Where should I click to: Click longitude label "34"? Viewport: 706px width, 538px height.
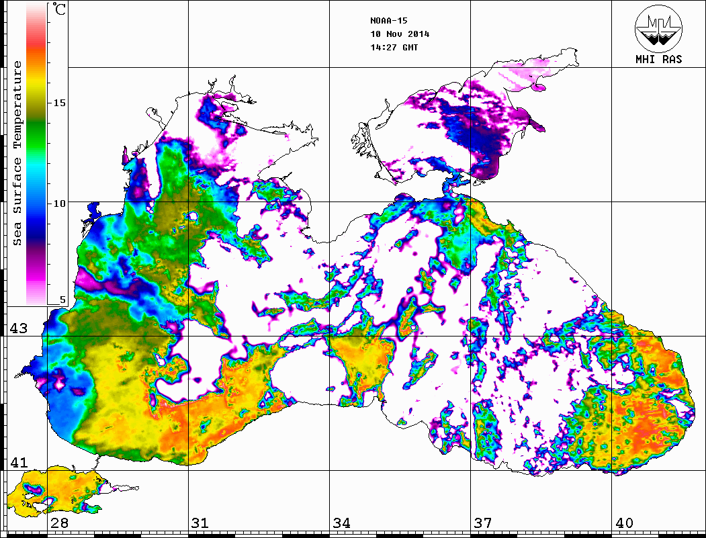(x=341, y=523)
